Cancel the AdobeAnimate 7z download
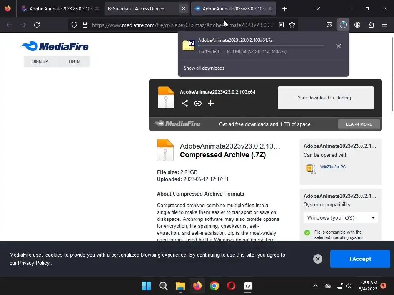The image size is (394, 295). point(339,46)
